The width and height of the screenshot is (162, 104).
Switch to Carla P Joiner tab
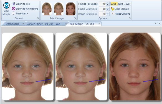coord(43,24)
